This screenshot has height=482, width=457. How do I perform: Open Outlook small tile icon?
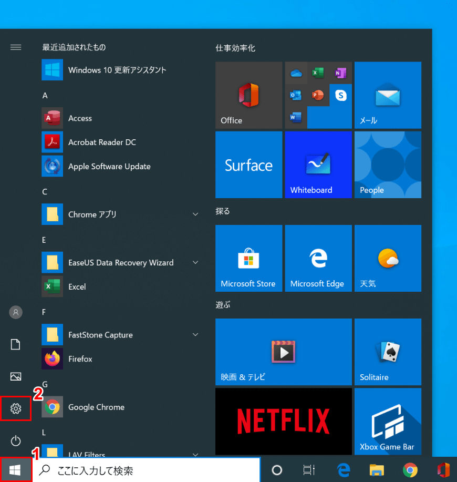click(x=296, y=95)
